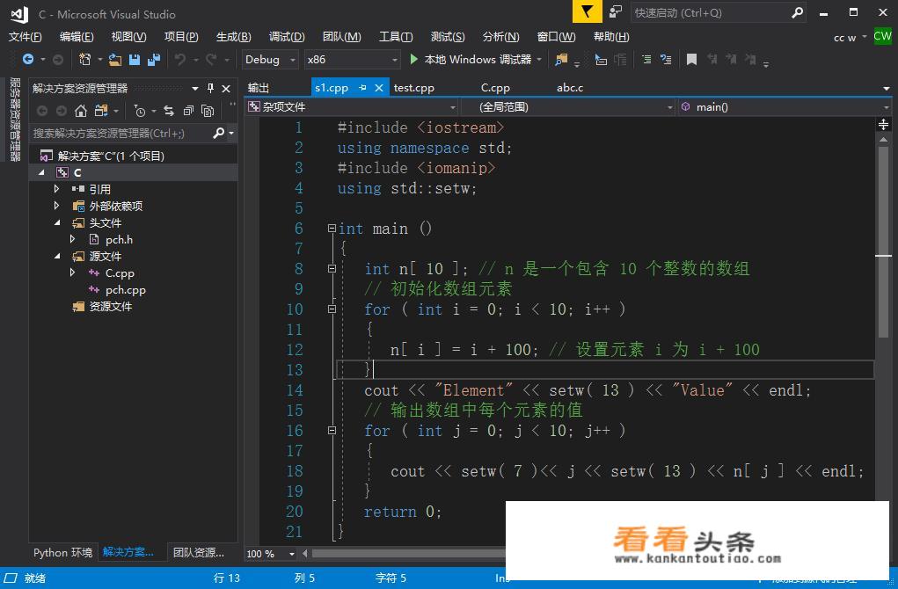Collapse the 源文件 folder node
The height and width of the screenshot is (589, 898).
[x=56, y=256]
